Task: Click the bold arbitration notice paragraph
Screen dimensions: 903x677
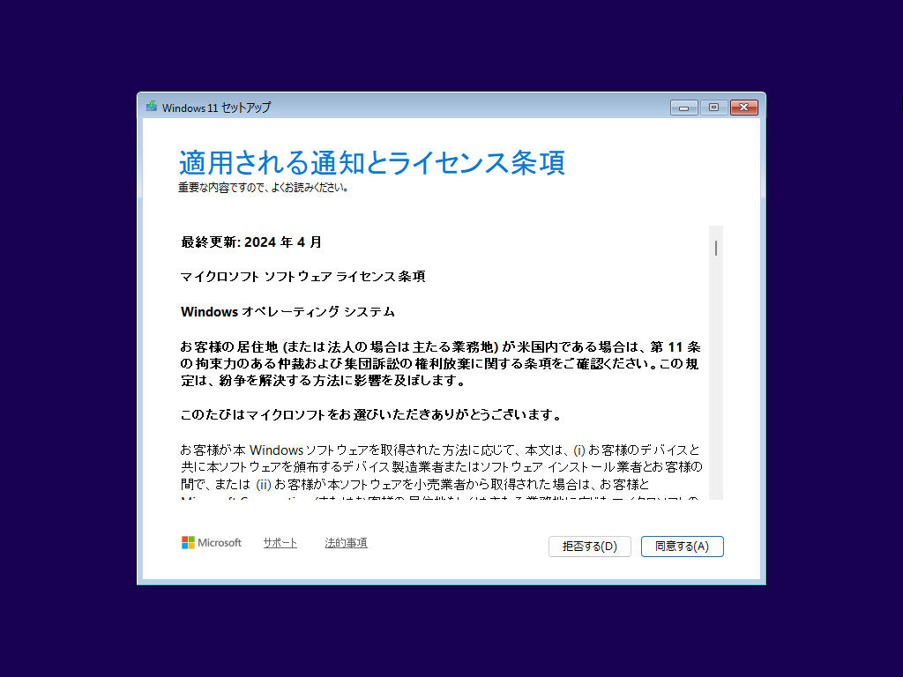Action: click(x=441, y=364)
